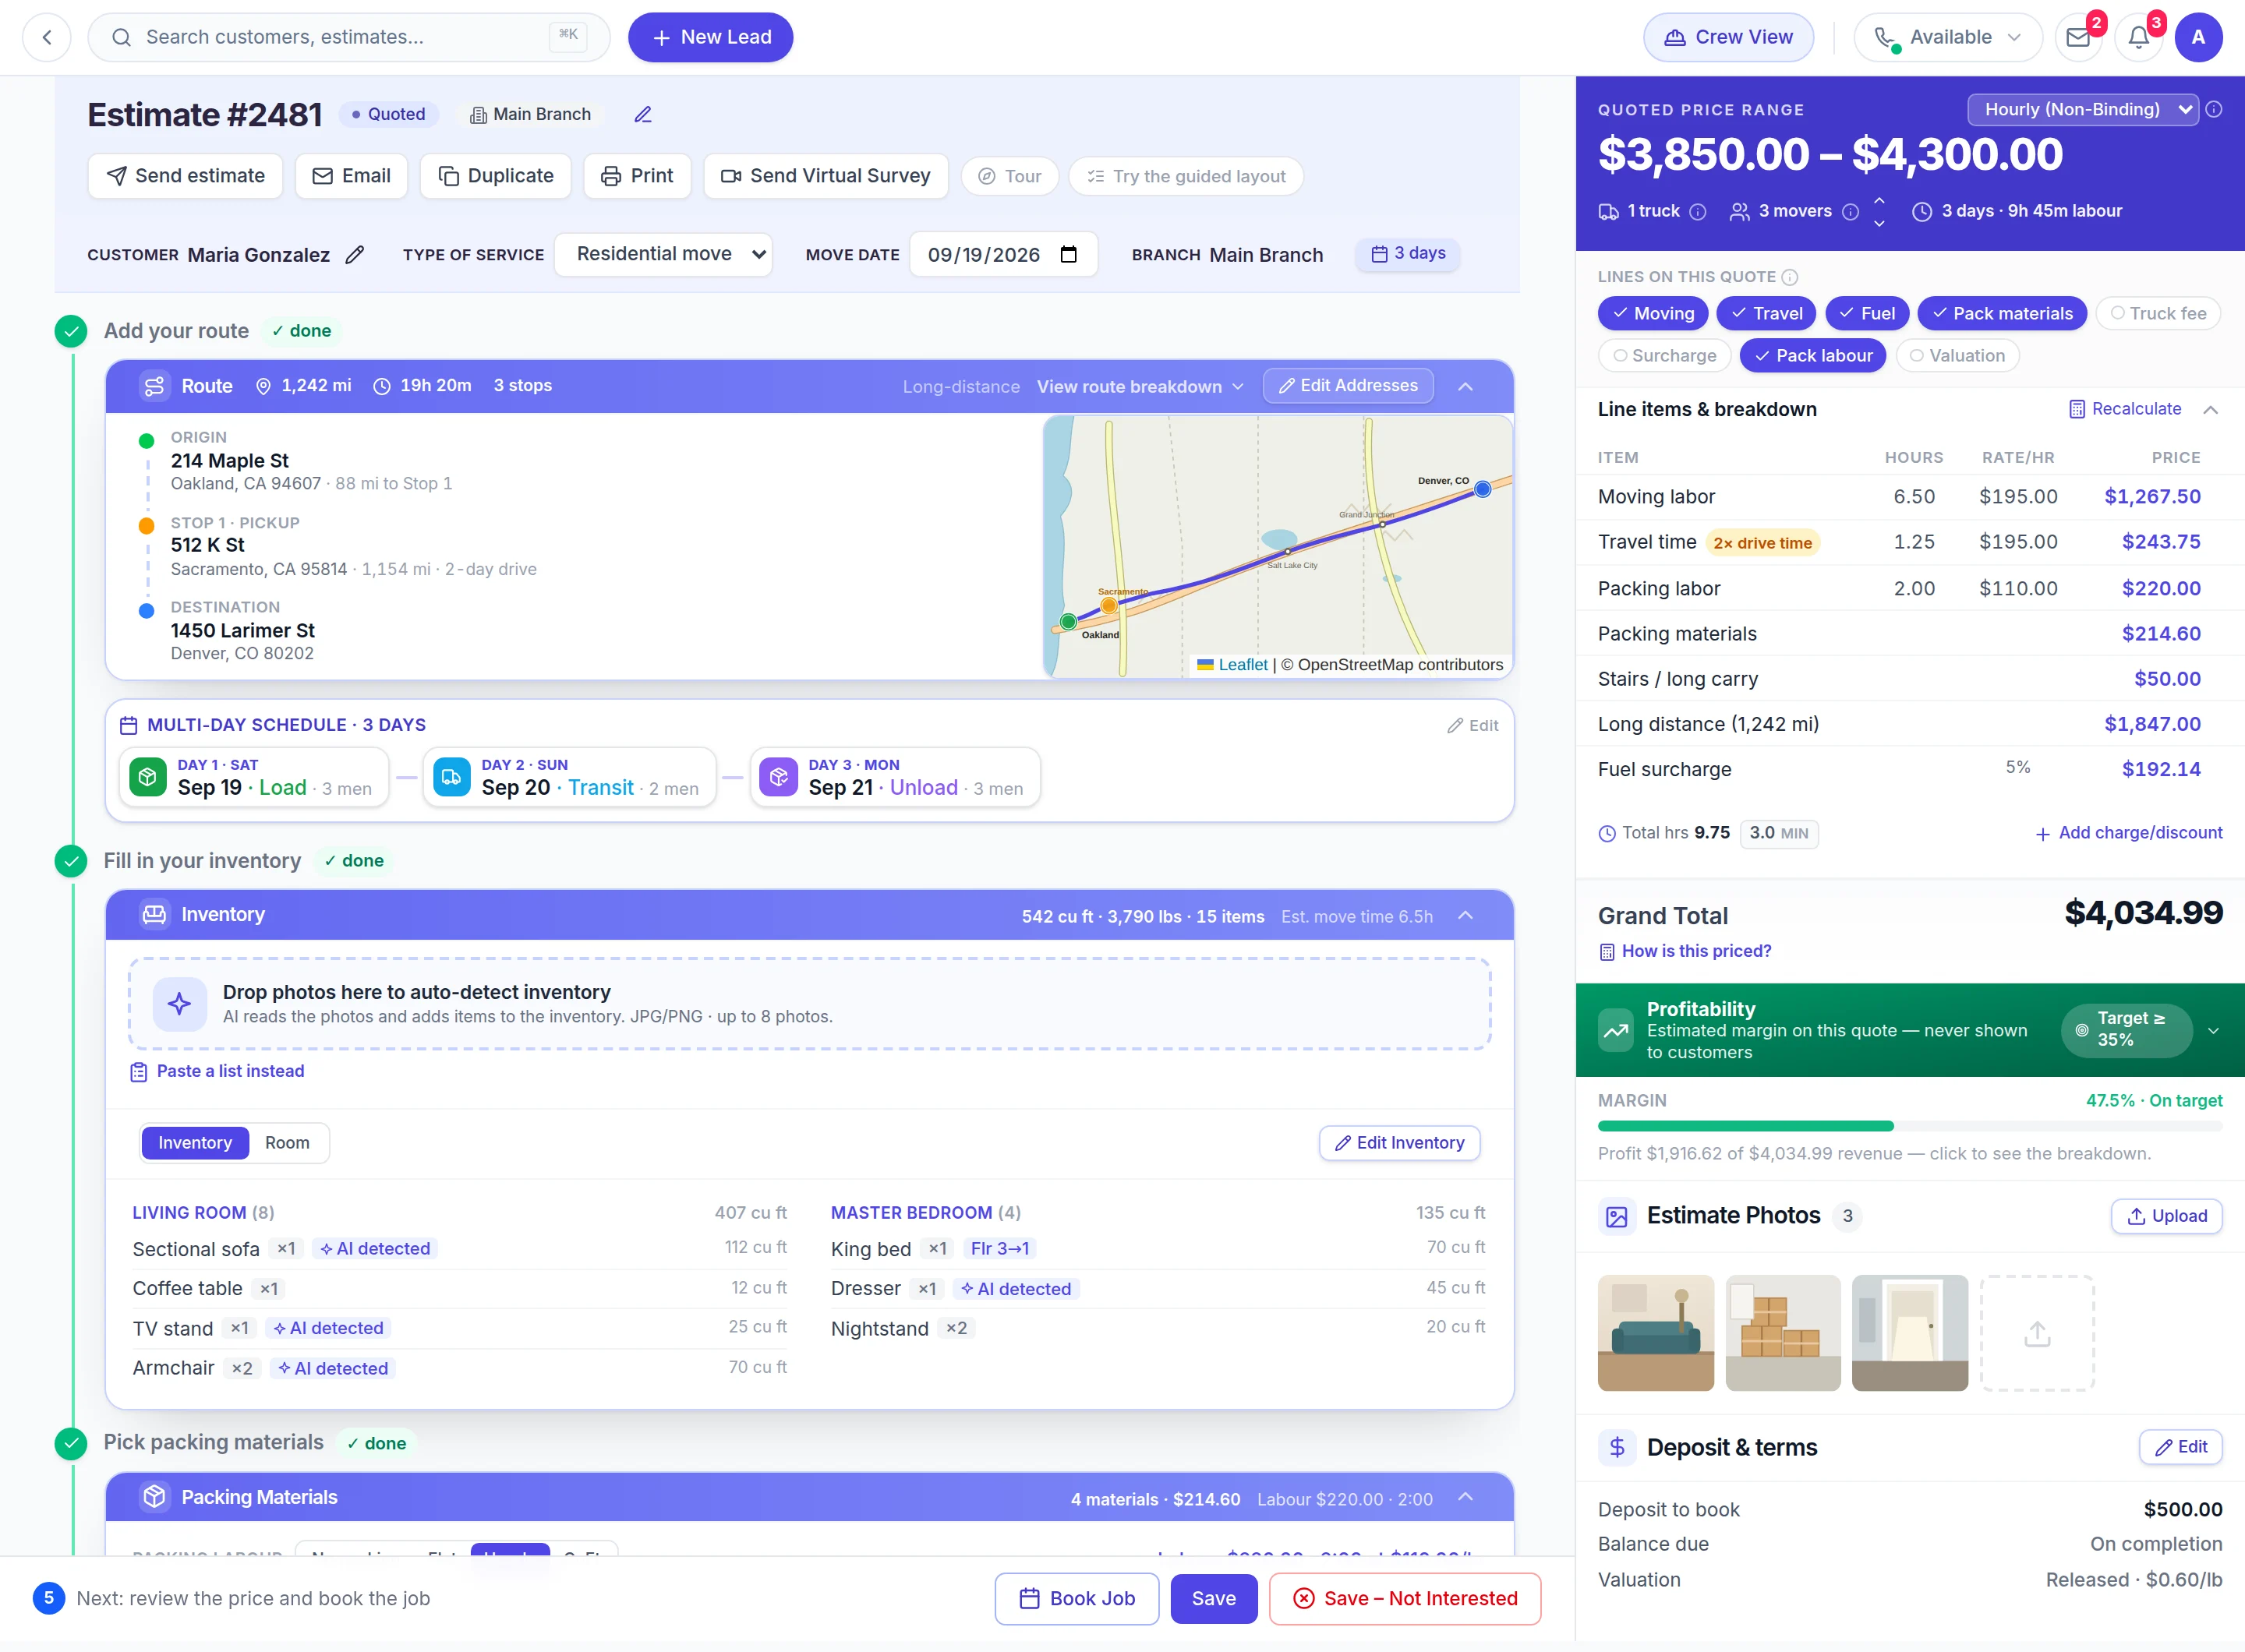
Task: Click the info icon next to 1 truck
Action: (x=1698, y=211)
